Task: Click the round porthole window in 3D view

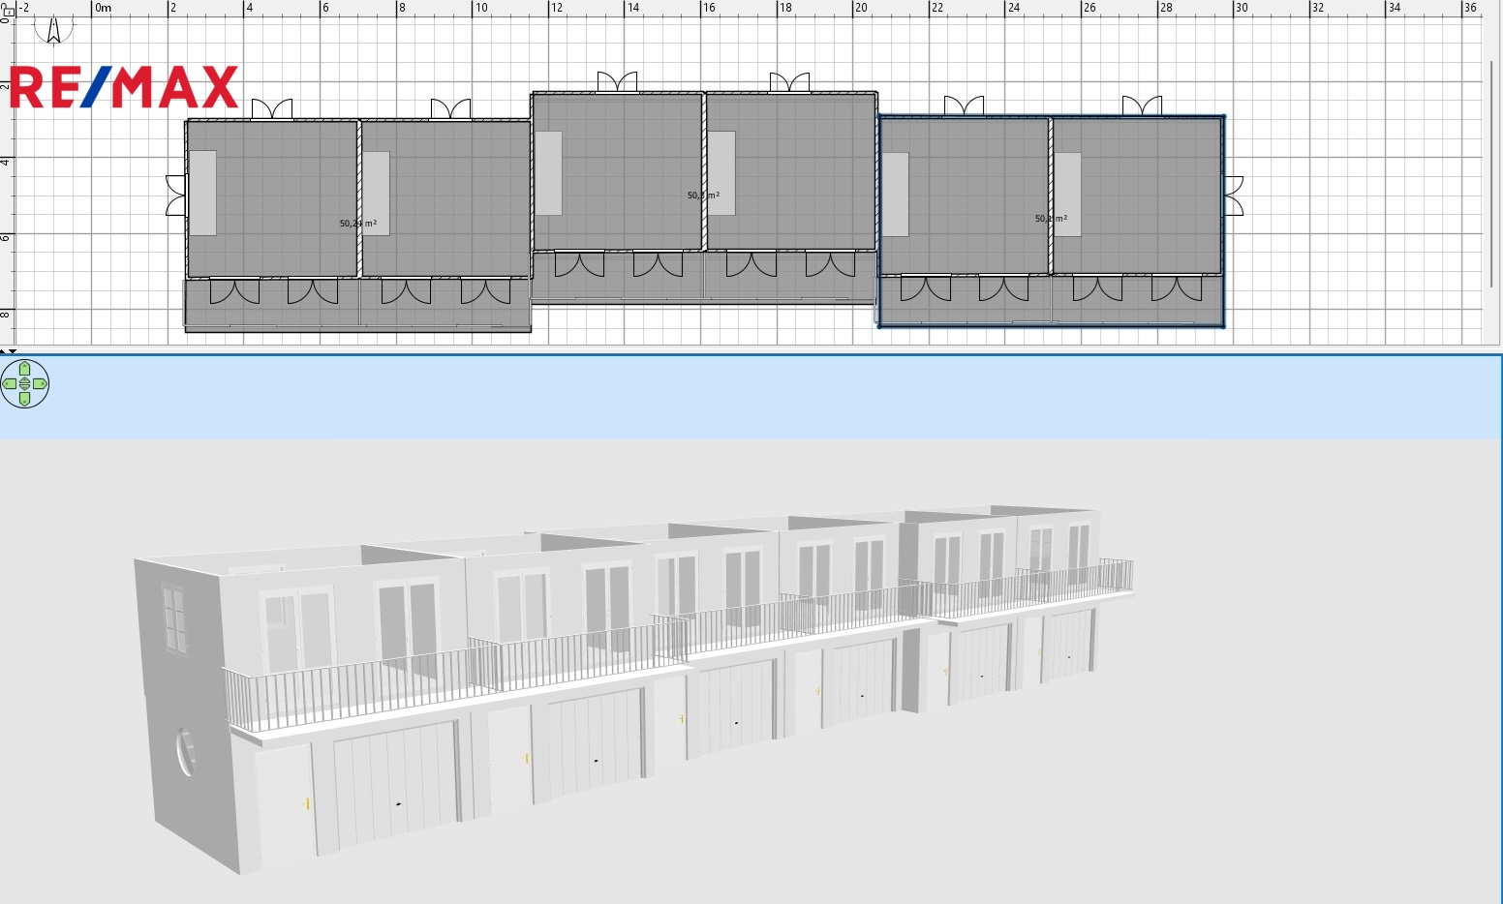Action: click(185, 751)
